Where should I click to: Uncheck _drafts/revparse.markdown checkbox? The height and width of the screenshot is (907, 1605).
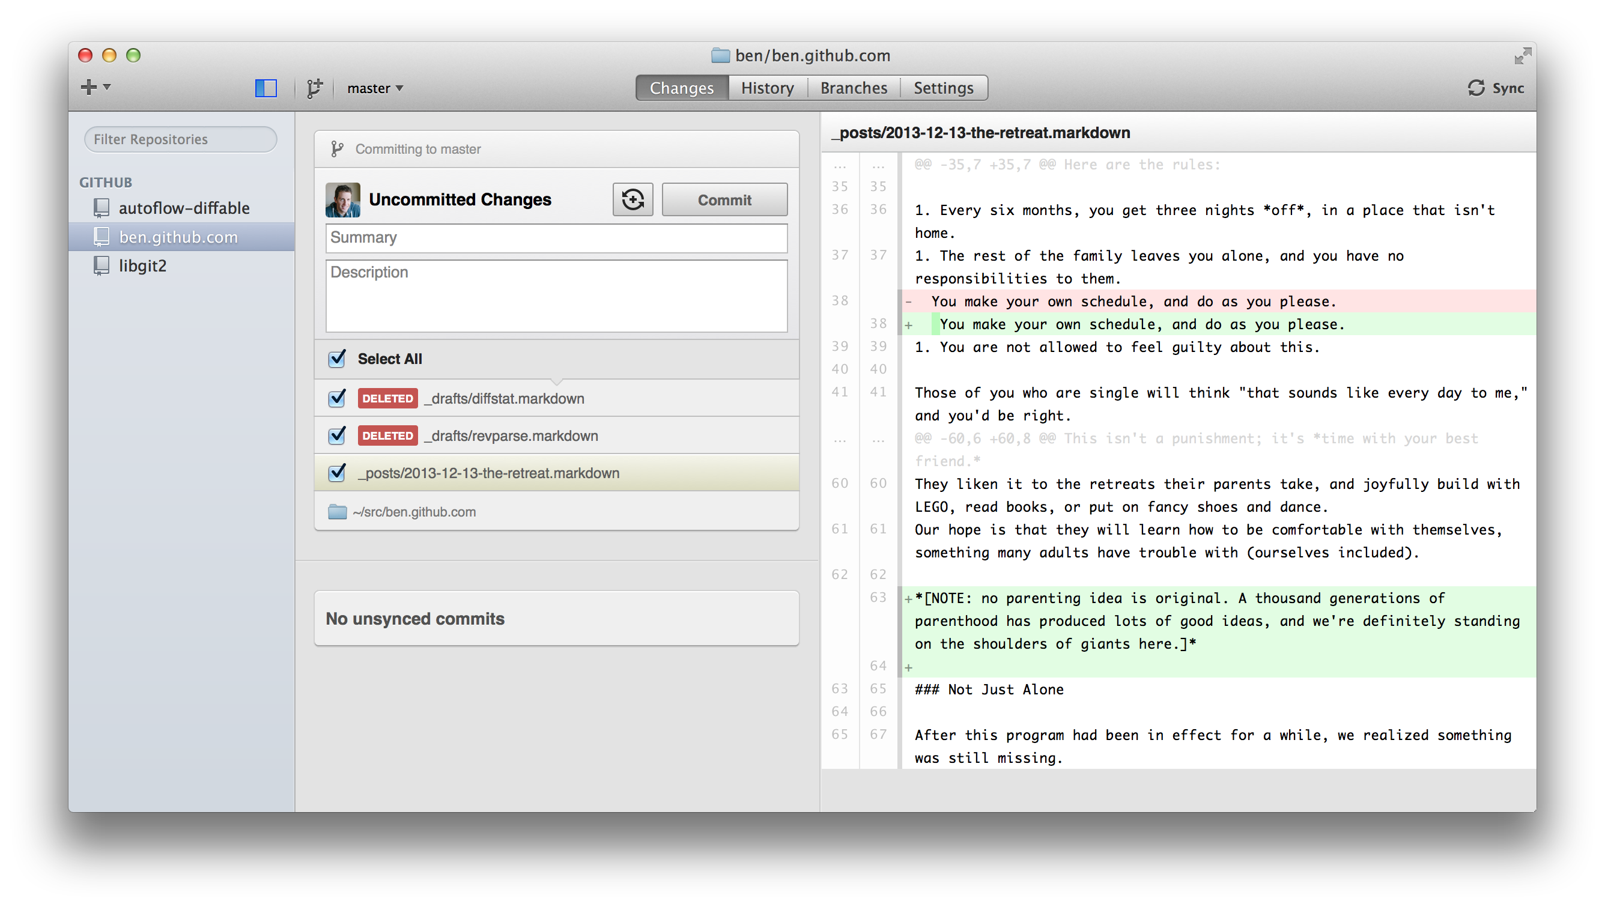[x=337, y=435]
